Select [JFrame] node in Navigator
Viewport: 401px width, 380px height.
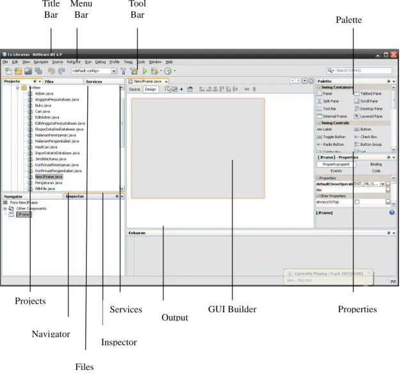click(24, 214)
